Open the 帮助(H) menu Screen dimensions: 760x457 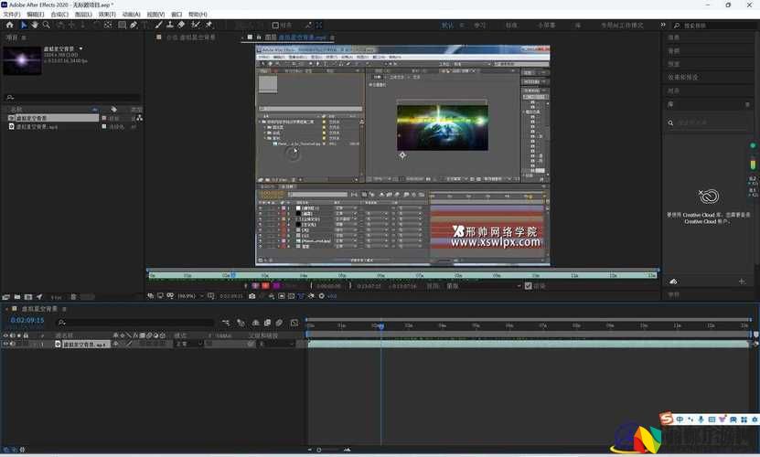(198, 15)
